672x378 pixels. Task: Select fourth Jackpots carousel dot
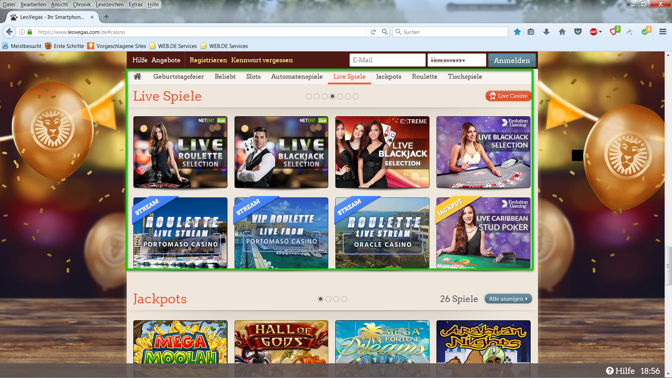(x=344, y=299)
